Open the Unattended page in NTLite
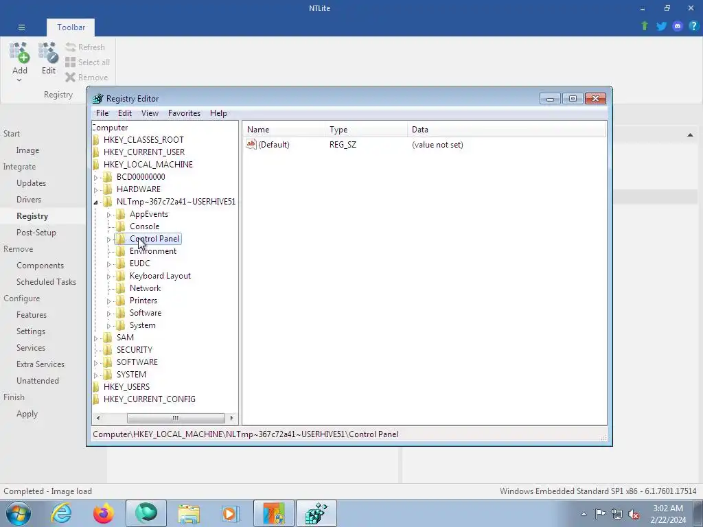The image size is (703, 527). tap(38, 380)
